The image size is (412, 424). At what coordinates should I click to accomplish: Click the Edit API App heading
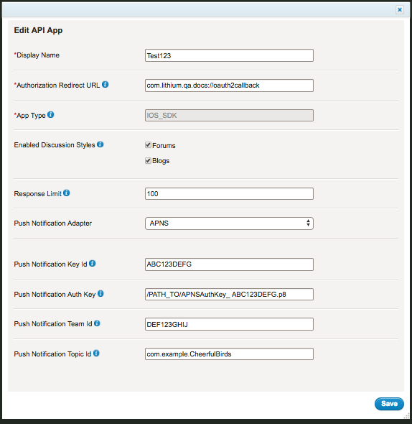point(38,30)
